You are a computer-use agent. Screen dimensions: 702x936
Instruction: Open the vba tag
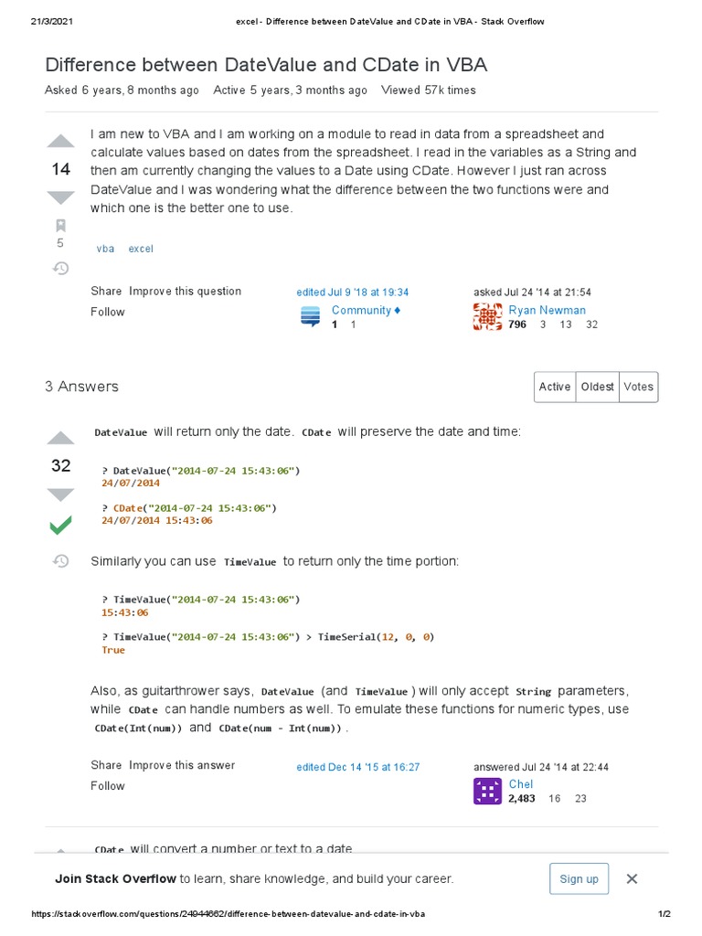point(106,249)
